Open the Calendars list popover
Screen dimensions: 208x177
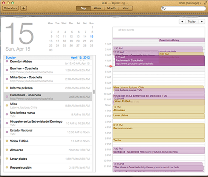[x=10, y=8]
